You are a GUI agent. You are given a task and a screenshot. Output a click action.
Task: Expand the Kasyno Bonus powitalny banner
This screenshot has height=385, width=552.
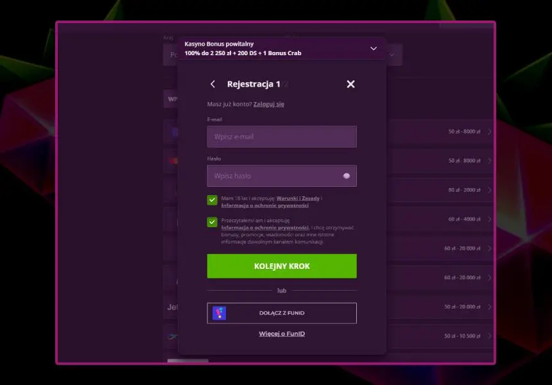pyautogui.click(x=374, y=48)
